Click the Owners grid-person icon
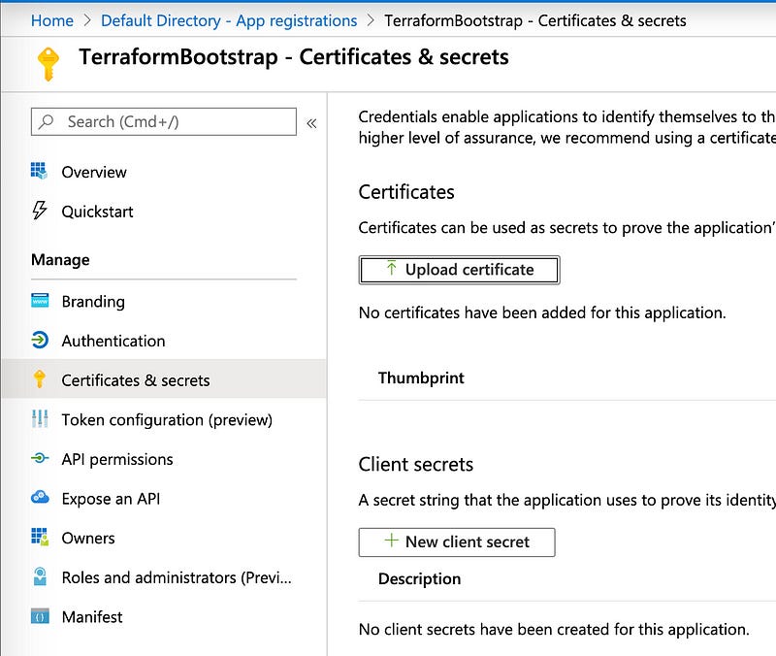The height and width of the screenshot is (656, 776). pos(40,537)
